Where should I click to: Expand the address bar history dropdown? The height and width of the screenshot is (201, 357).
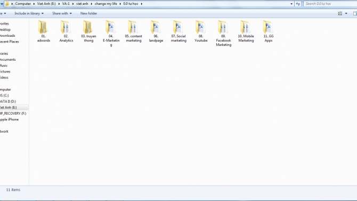tap(291, 4)
